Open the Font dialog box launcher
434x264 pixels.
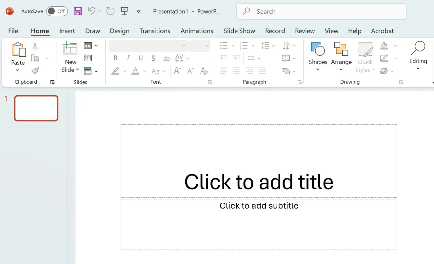click(210, 82)
